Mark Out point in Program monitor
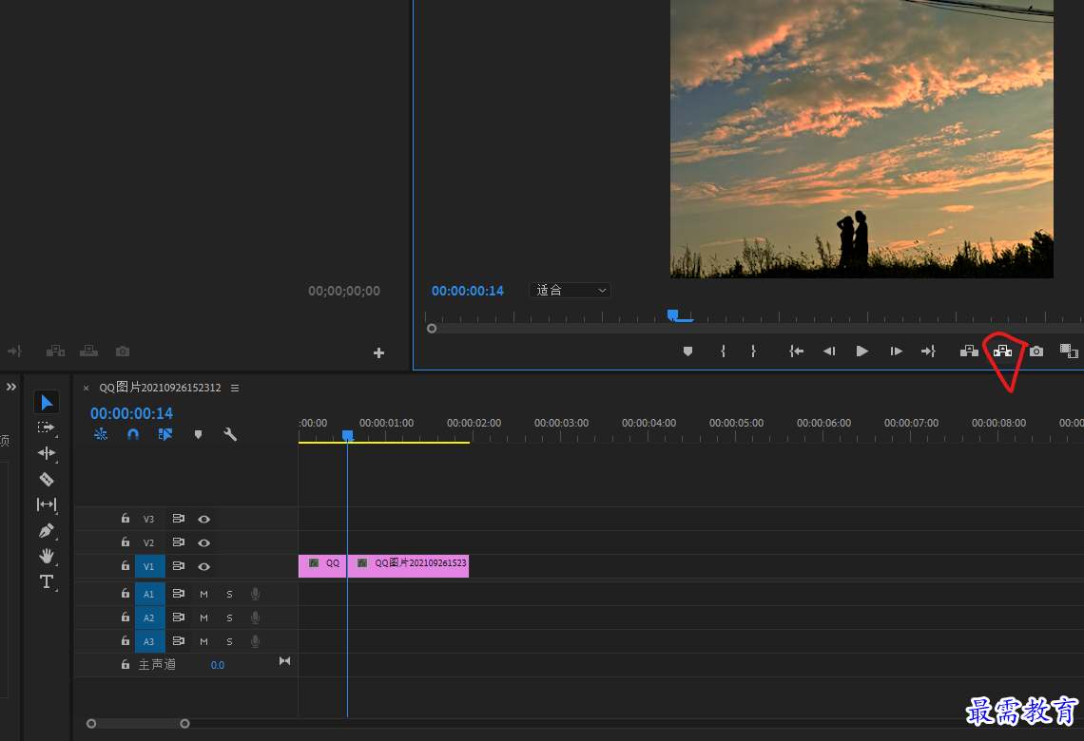1084x741 pixels. click(x=753, y=351)
